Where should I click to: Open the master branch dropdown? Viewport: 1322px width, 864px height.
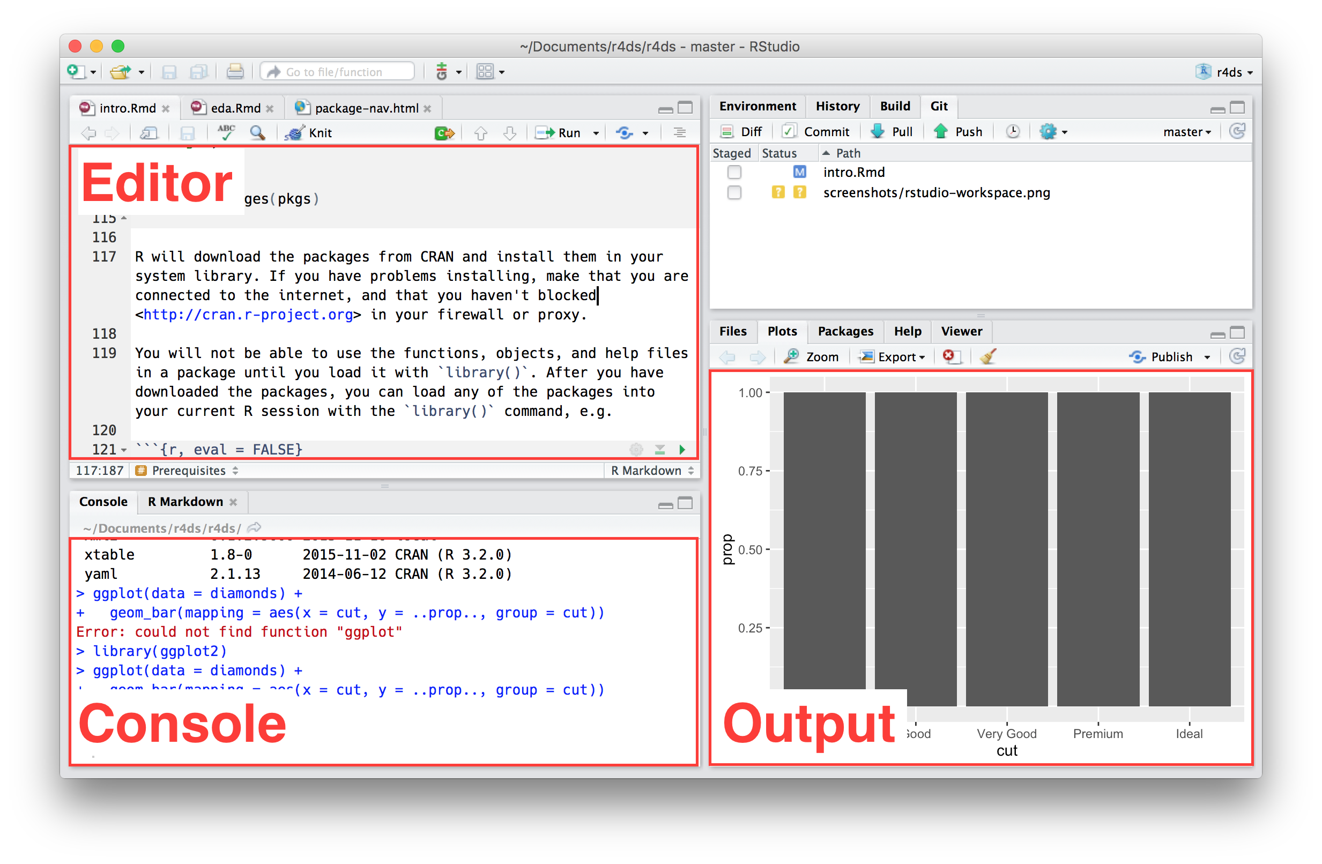point(1186,132)
